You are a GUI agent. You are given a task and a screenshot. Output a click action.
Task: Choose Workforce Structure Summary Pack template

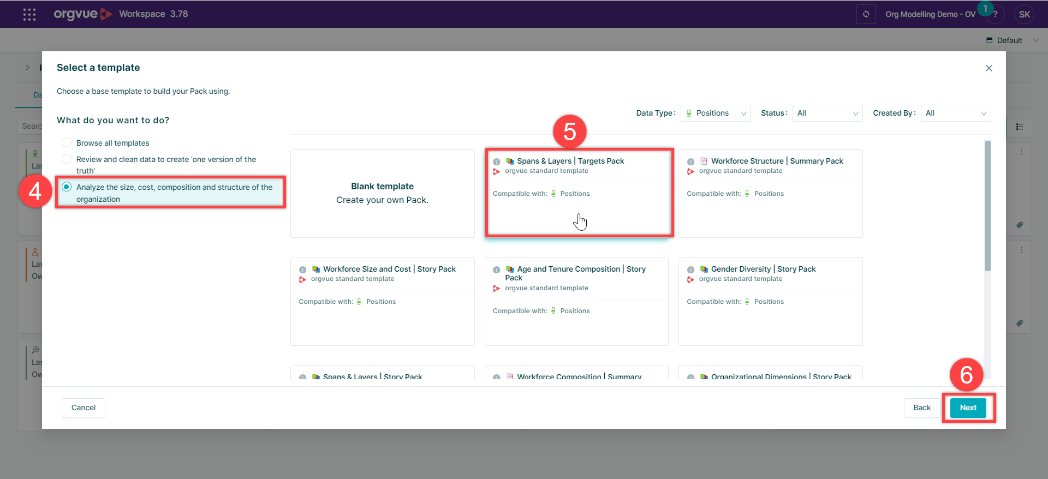point(771,194)
